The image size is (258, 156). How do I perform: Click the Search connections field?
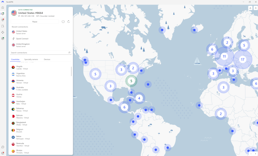(39, 53)
